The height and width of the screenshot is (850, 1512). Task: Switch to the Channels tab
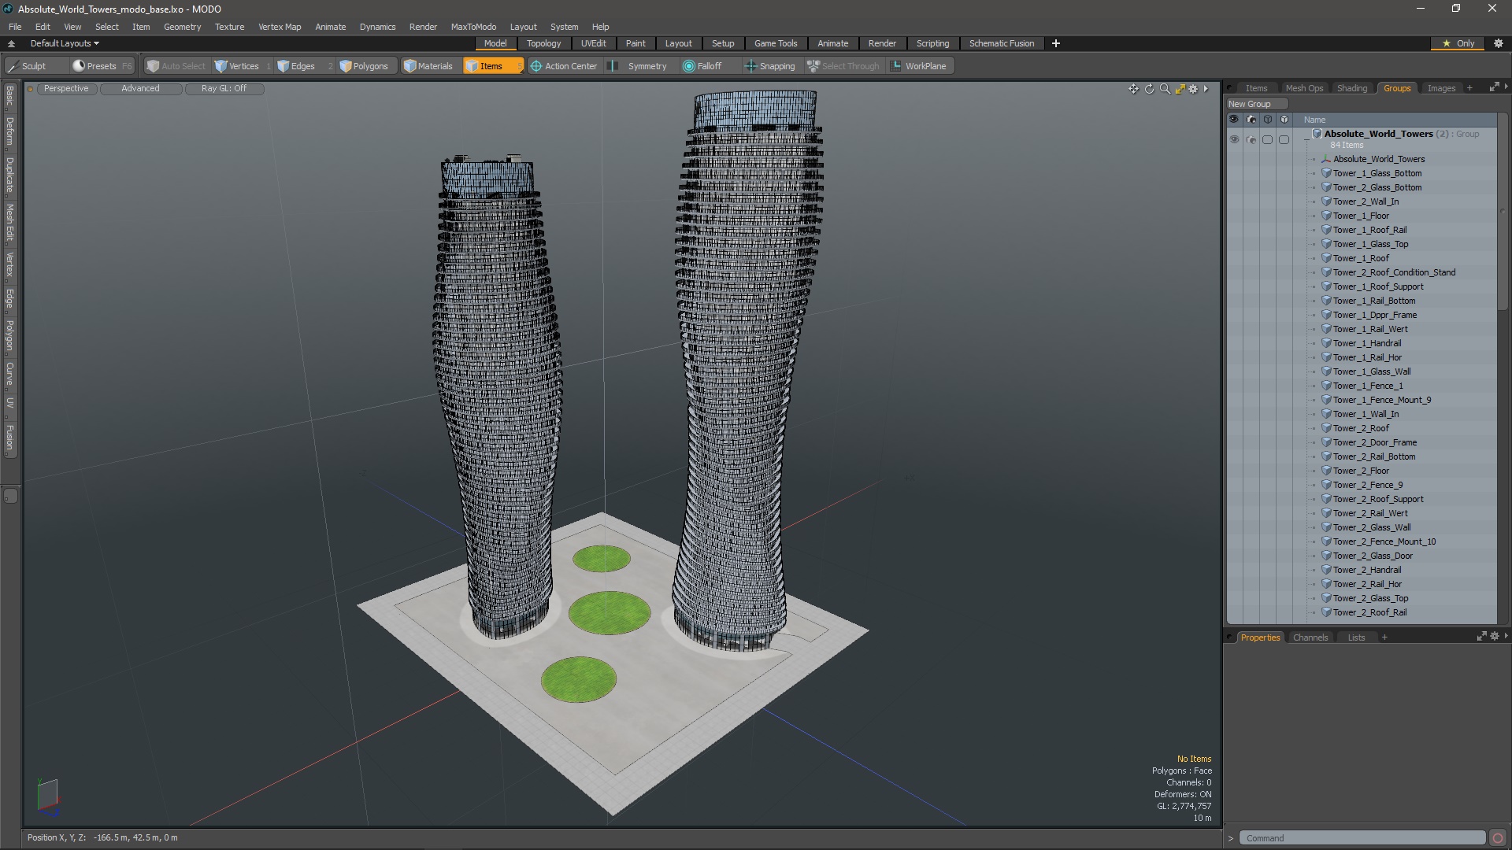point(1310,637)
